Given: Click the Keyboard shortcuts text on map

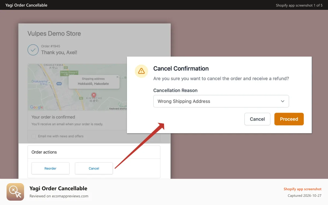Looking at the screenshot, I should (x=118, y=109).
